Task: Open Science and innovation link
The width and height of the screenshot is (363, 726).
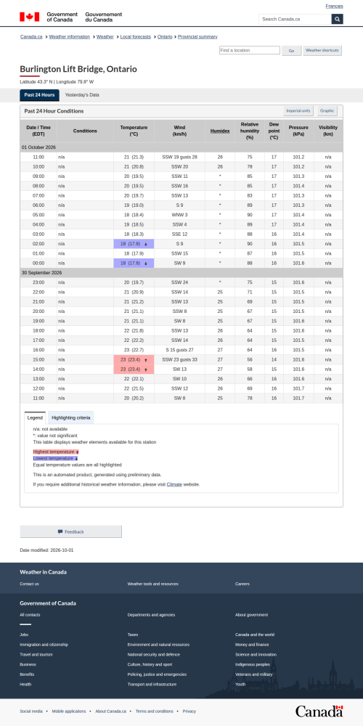Action: 256,655
